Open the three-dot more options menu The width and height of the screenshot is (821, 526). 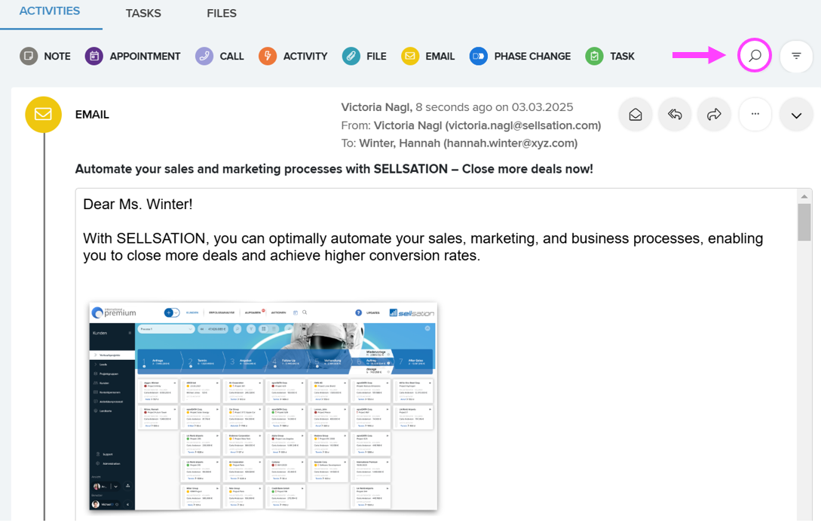(755, 114)
